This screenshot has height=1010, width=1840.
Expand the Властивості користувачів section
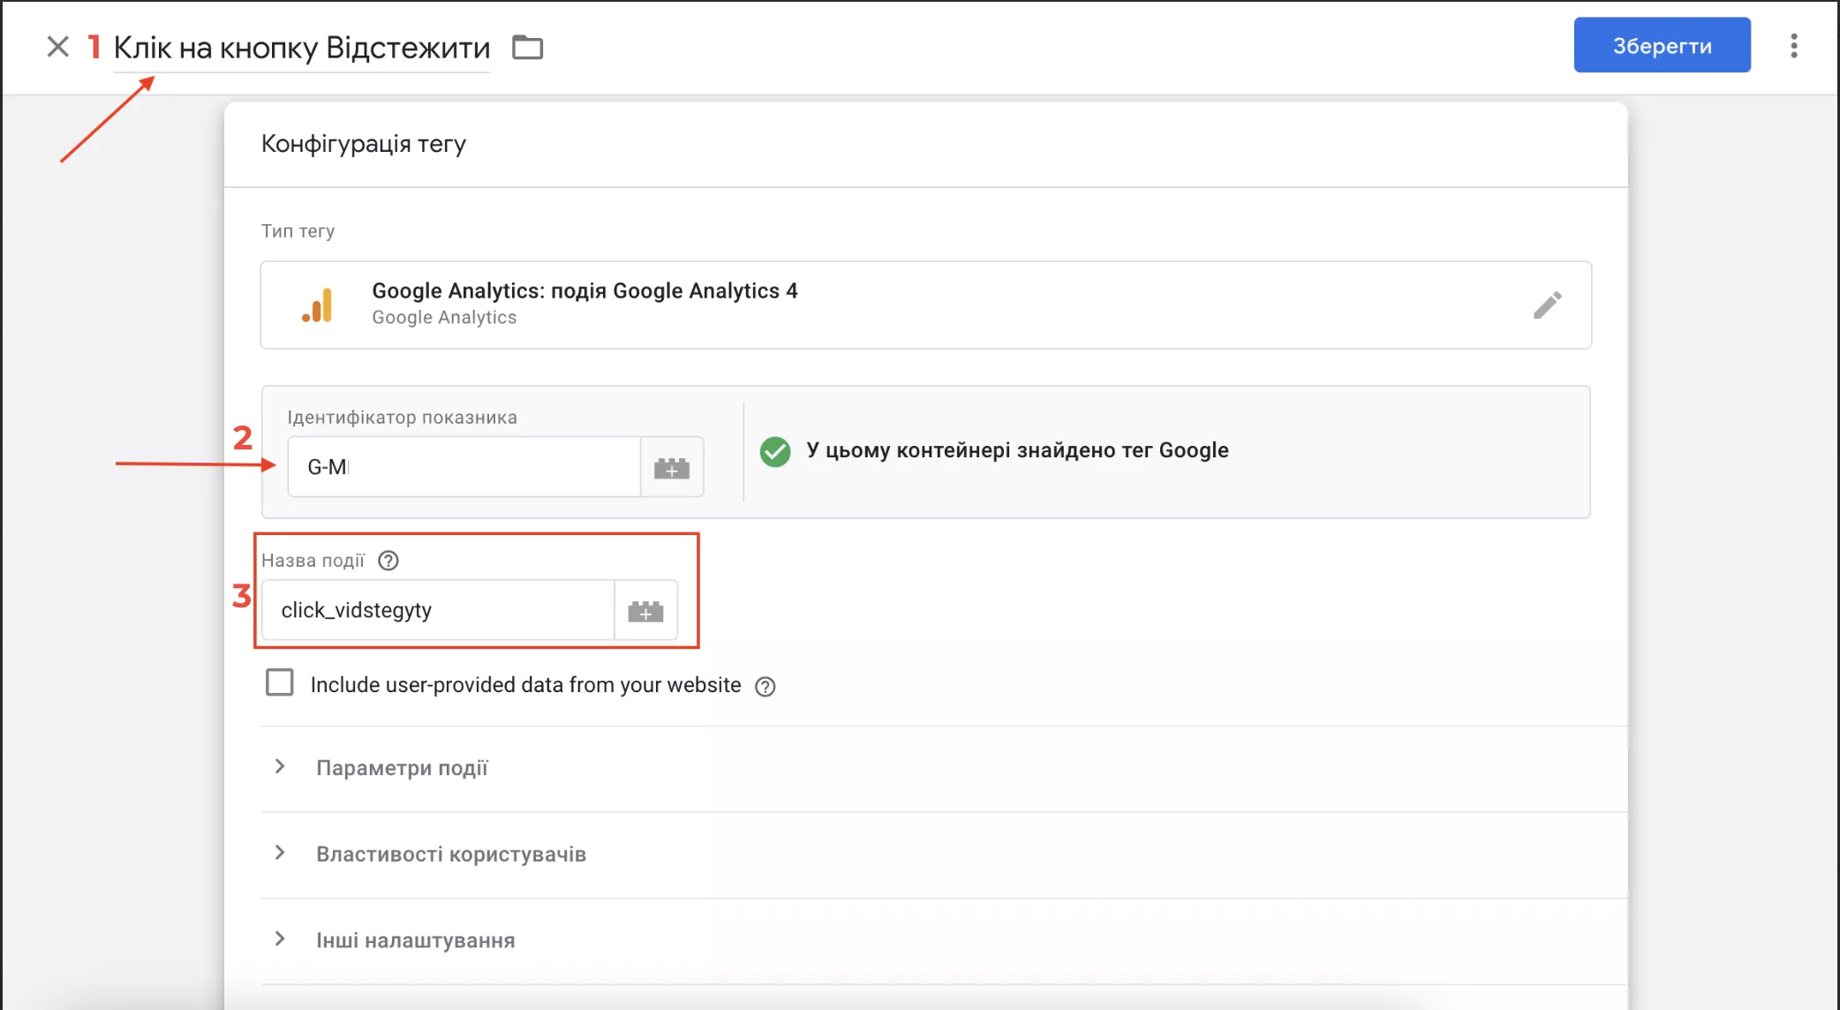click(x=279, y=853)
